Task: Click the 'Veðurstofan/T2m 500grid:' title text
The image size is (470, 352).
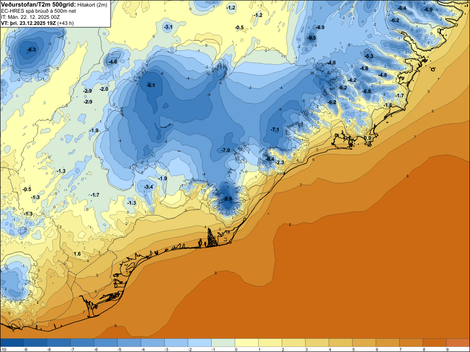Action: pos(39,4)
